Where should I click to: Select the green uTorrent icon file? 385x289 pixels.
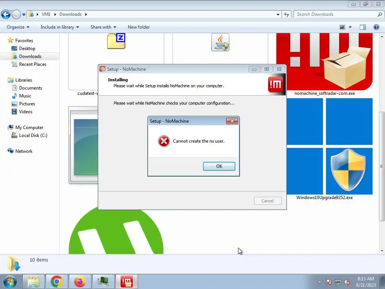click(116, 230)
